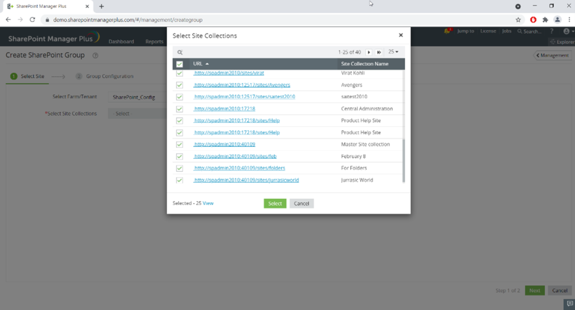Image resolution: width=575 pixels, height=310 pixels.
Task: Click help icon beside Create SharePoint Group
Action: [x=95, y=56]
